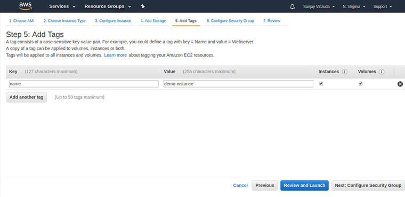Go back with the Previous button
The height and width of the screenshot is (197, 405).
(265, 185)
